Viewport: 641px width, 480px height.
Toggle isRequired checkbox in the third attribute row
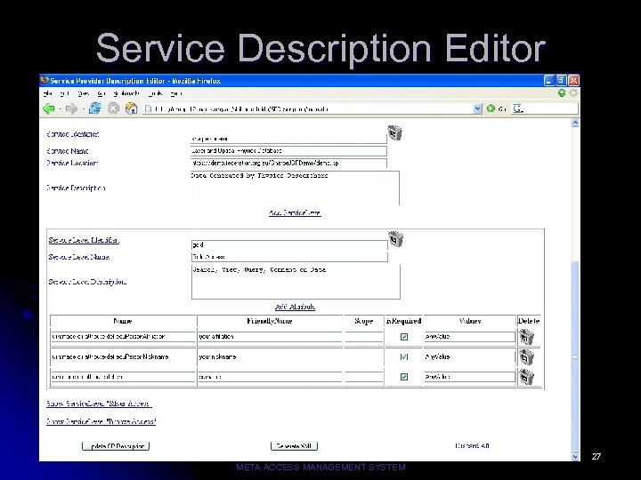coord(404,377)
